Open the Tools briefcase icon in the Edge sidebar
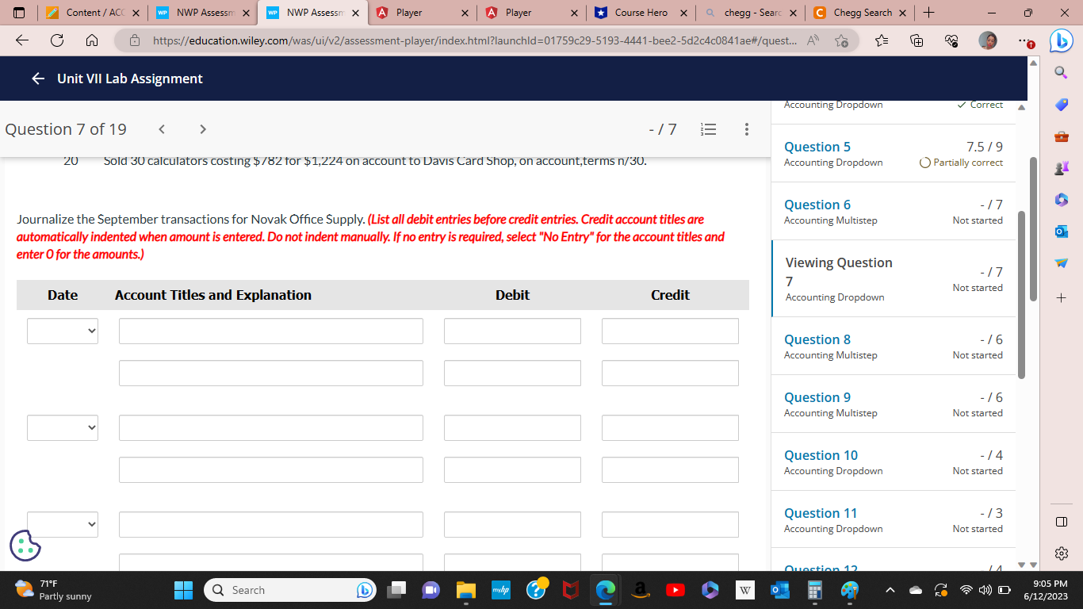Viewport: 1083px width, 609px height. click(1062, 137)
